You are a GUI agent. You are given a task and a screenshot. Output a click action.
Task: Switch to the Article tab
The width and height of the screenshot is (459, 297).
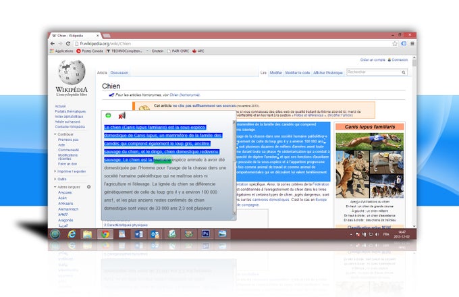pyautogui.click(x=102, y=73)
